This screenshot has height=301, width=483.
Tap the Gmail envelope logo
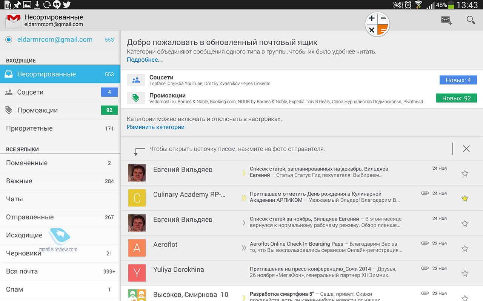click(14, 20)
